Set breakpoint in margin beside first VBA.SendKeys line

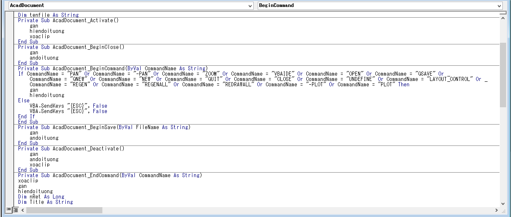pyautogui.click(x=11, y=106)
